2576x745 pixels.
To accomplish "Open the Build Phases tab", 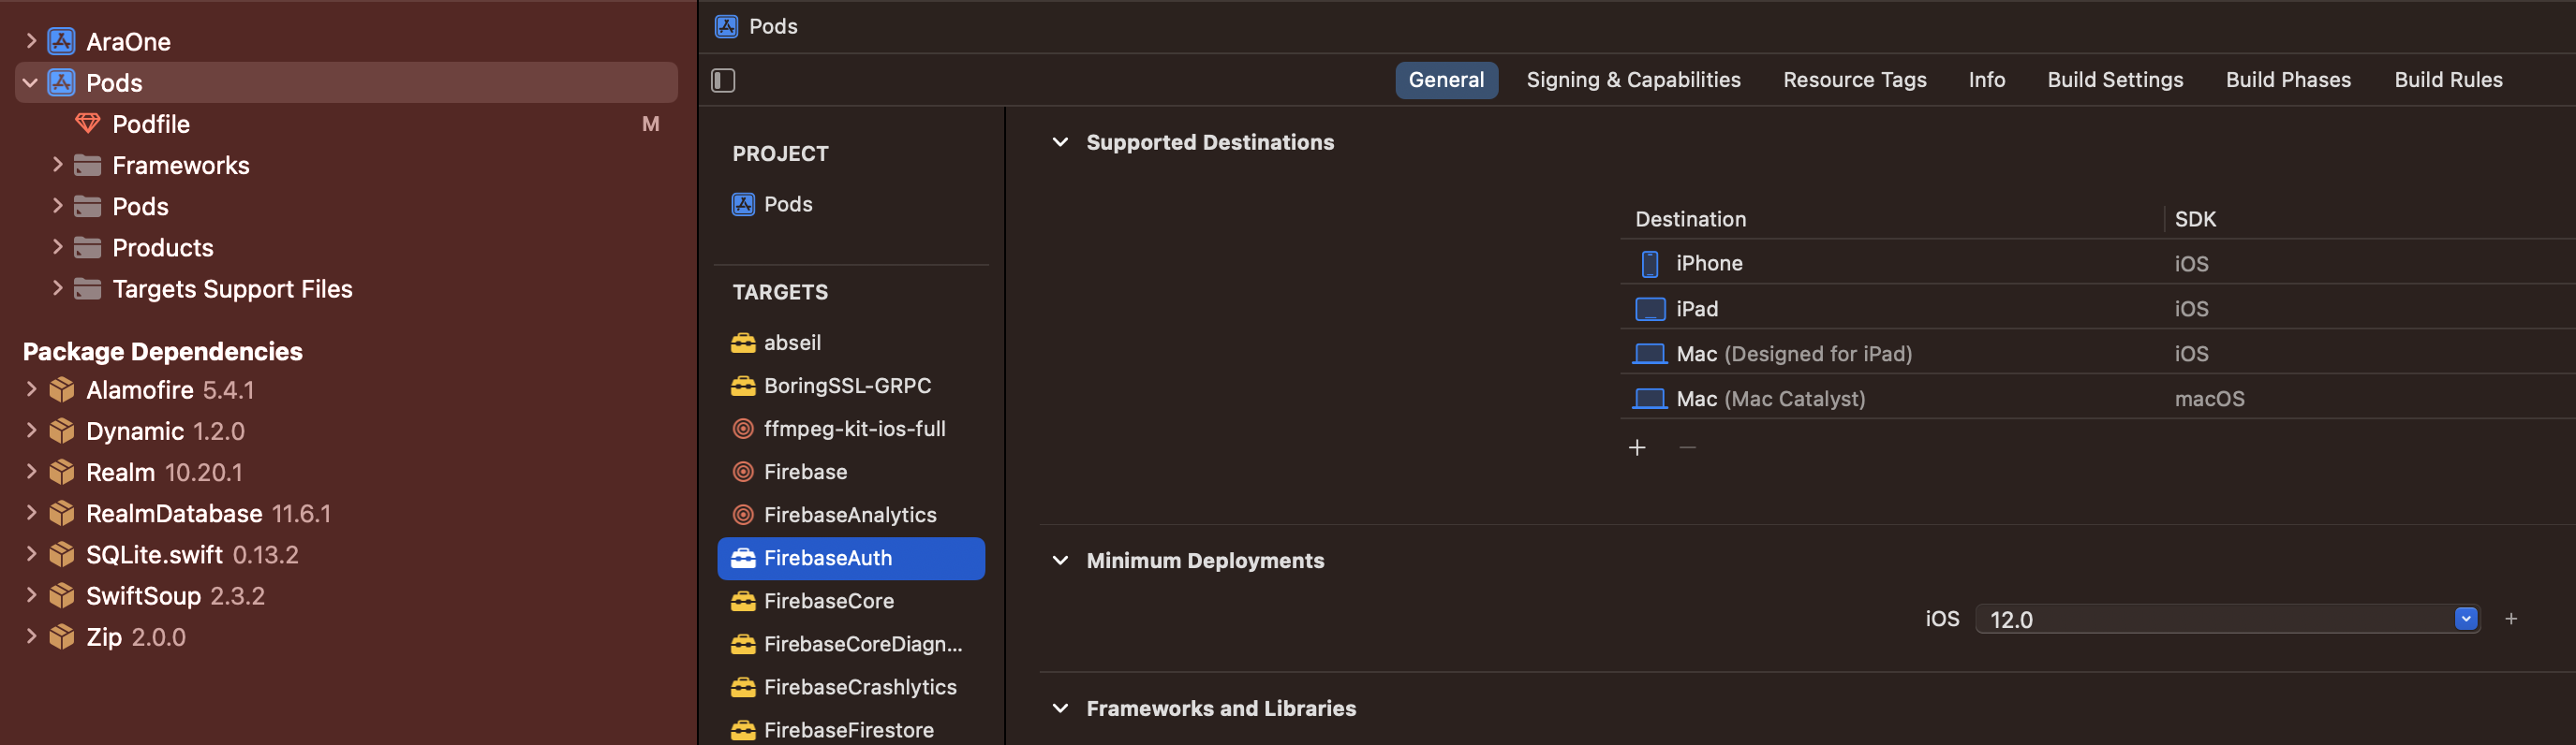I will (2288, 80).
